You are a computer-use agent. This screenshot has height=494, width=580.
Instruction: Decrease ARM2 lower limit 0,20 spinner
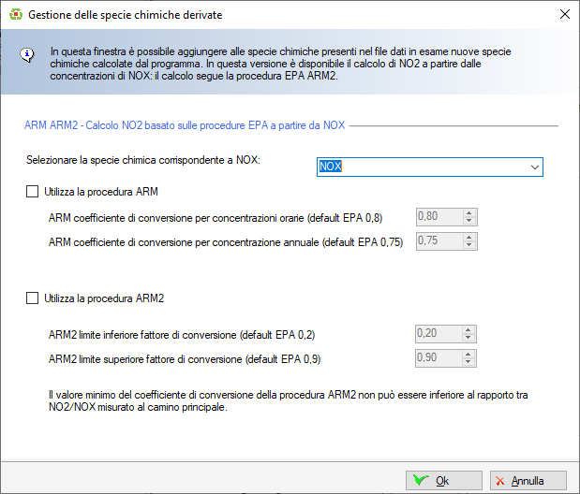tap(468, 338)
